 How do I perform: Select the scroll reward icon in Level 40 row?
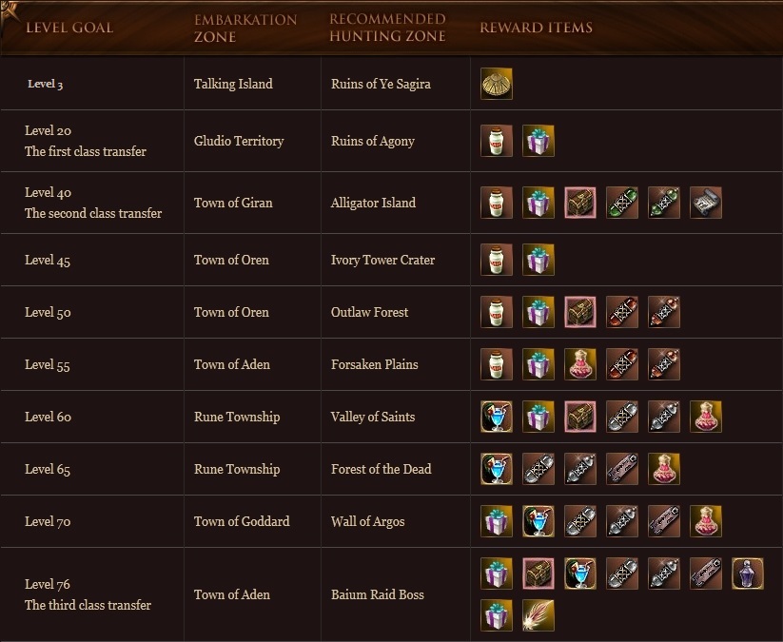706,203
